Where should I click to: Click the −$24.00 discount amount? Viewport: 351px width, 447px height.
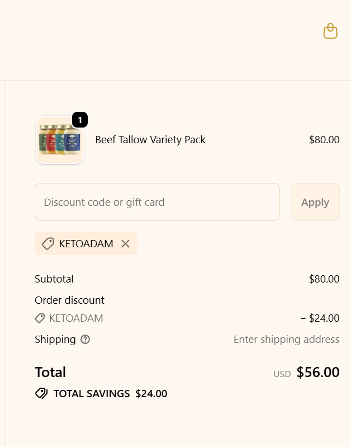click(x=320, y=318)
